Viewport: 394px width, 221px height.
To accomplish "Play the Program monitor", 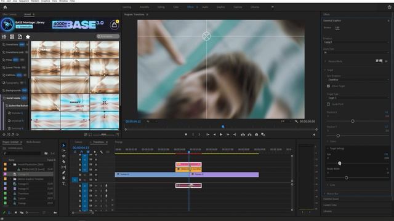I will 221,134.
